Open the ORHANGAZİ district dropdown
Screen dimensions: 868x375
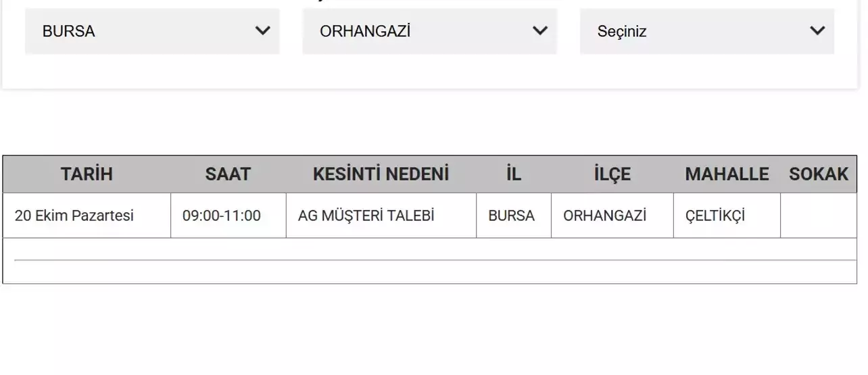pyautogui.click(x=429, y=31)
